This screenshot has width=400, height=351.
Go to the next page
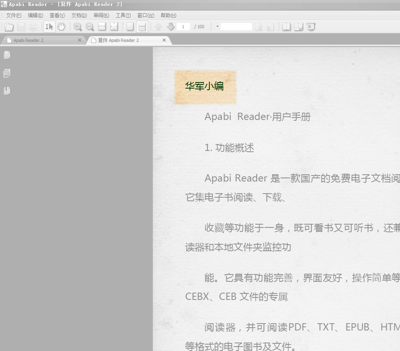pyautogui.click(x=170, y=27)
